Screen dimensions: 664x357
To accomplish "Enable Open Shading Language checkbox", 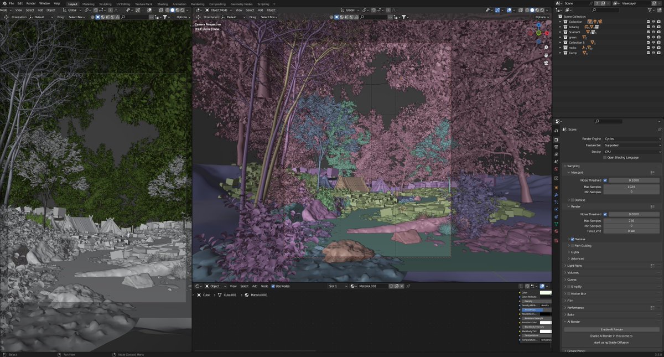I will pos(605,158).
